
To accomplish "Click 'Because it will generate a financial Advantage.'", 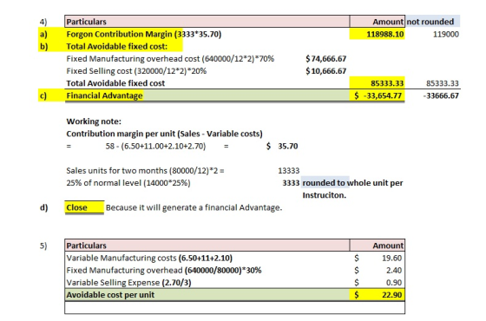I will pos(194,207).
